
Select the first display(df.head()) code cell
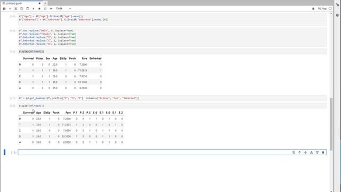click(x=172, y=52)
